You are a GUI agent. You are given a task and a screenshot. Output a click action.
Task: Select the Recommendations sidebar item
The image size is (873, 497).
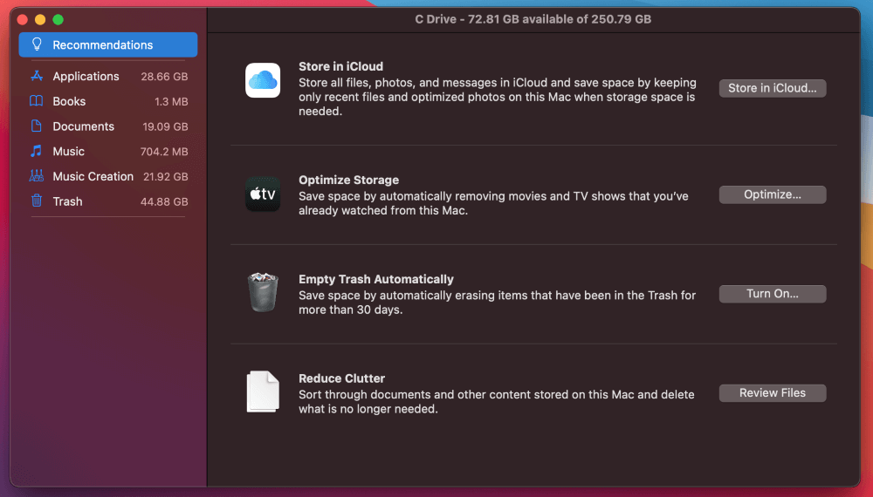click(x=103, y=44)
